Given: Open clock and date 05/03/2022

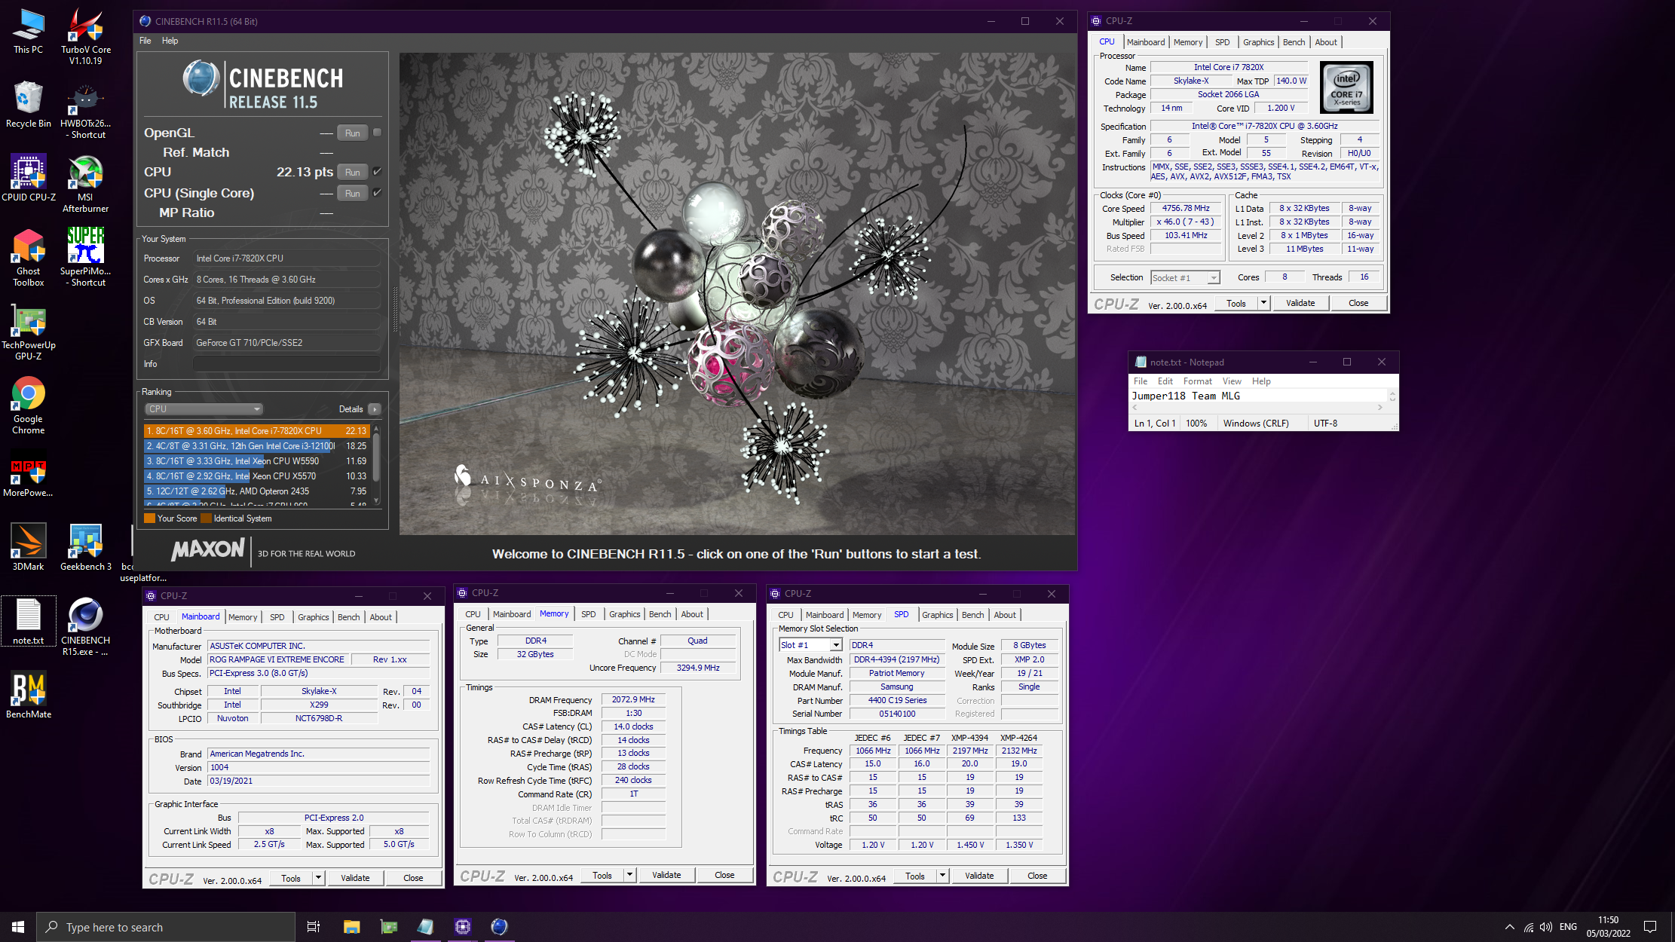Looking at the screenshot, I should coord(1608,927).
